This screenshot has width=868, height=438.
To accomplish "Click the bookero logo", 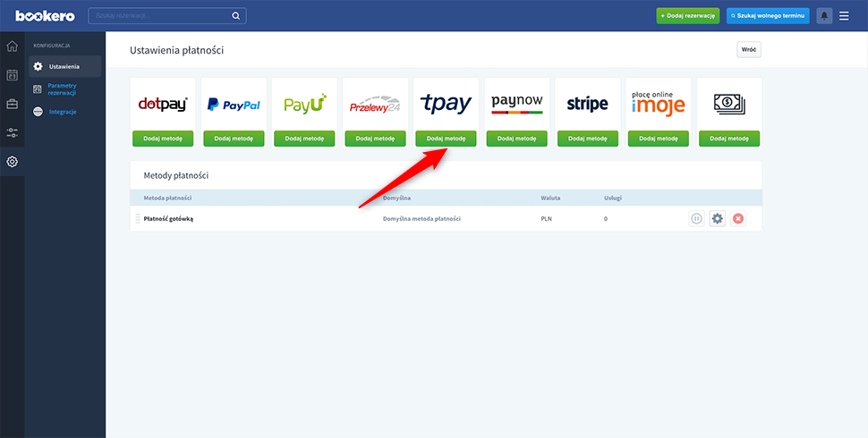I will [x=45, y=15].
